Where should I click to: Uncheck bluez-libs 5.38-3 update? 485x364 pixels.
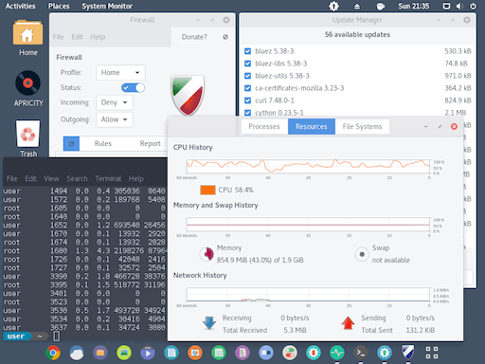click(248, 64)
